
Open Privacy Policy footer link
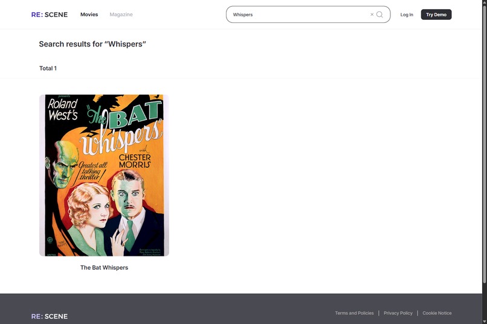click(x=398, y=313)
